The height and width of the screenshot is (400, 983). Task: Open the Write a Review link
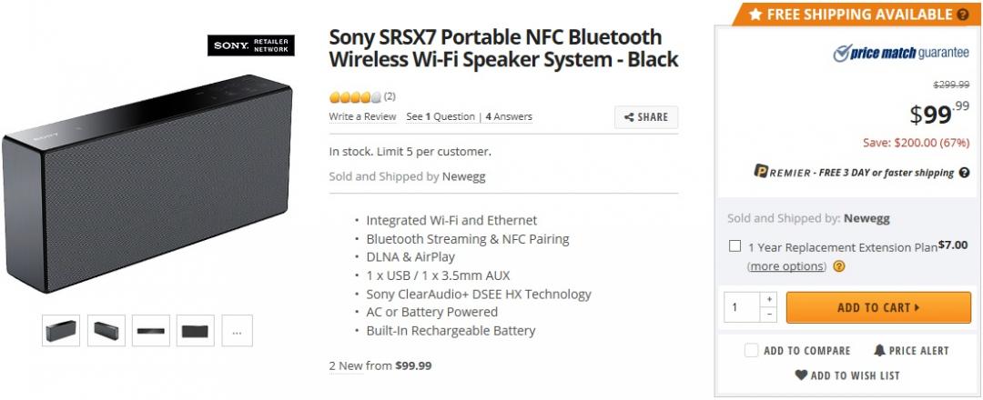click(362, 116)
